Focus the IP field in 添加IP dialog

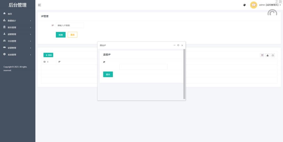click(143, 67)
